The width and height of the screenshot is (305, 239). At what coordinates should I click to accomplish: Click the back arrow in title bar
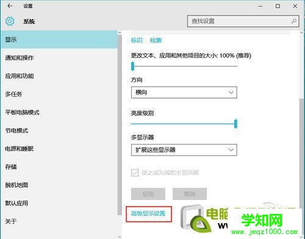click(10, 6)
